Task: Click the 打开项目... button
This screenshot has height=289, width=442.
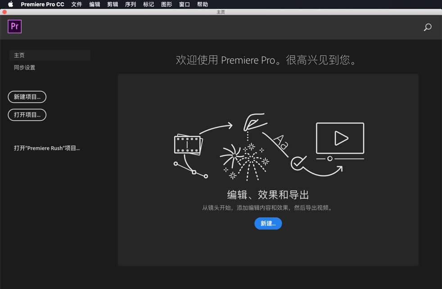Action: tap(27, 115)
